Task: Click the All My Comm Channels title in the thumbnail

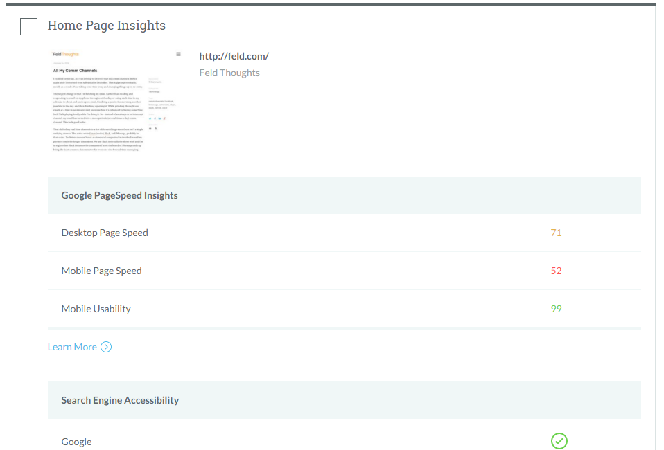Action: 75,71
